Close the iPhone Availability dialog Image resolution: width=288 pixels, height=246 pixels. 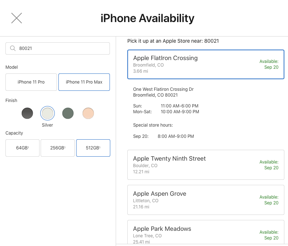[17, 18]
